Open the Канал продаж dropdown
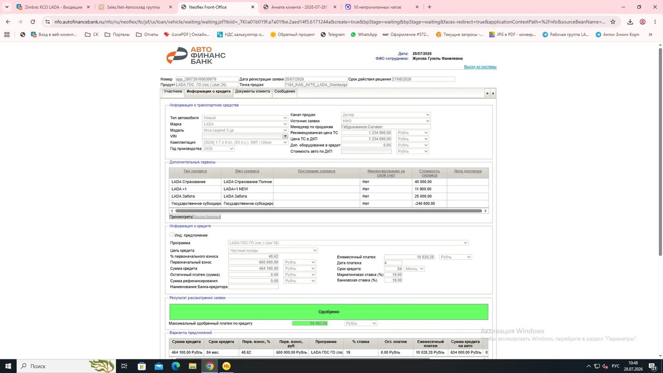 (x=385, y=115)
